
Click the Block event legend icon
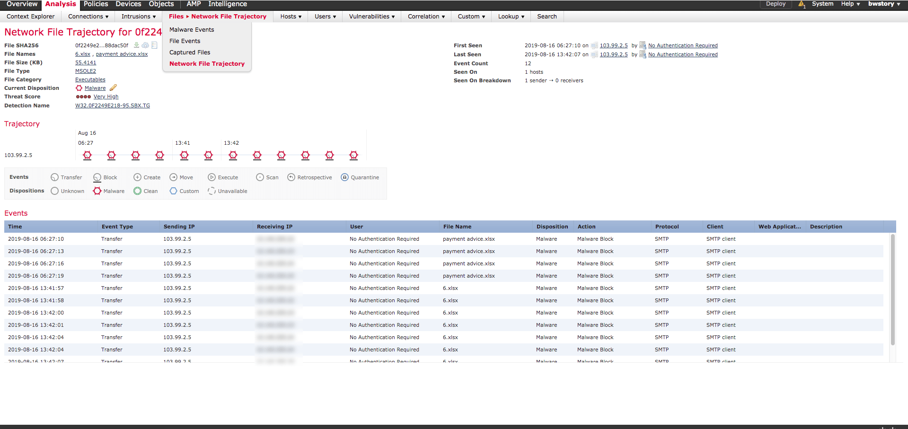coord(97,177)
